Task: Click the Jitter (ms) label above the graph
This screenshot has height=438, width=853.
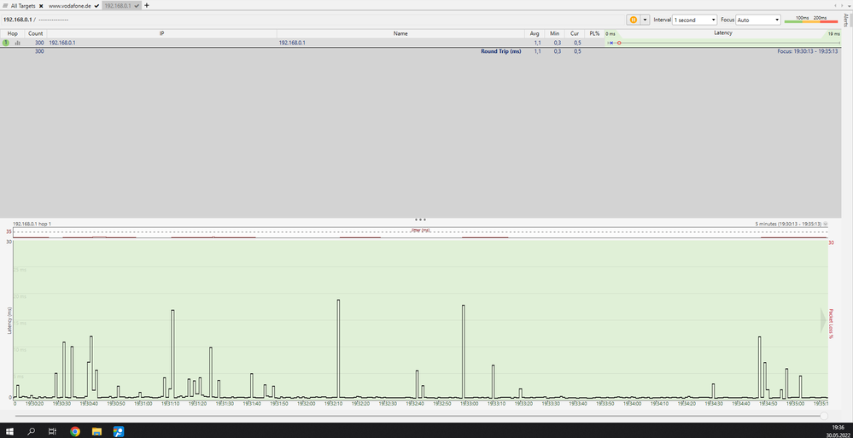Action: click(421, 231)
